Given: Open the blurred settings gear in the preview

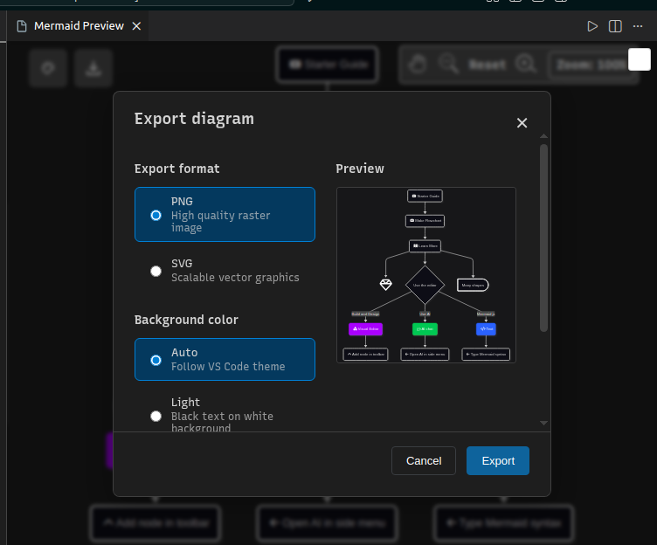Looking at the screenshot, I should point(48,68).
